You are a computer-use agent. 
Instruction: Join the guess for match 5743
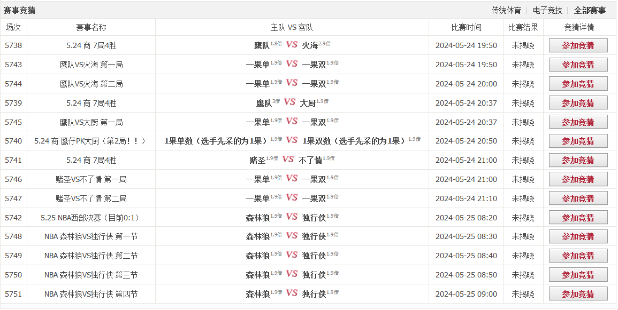[578, 65]
